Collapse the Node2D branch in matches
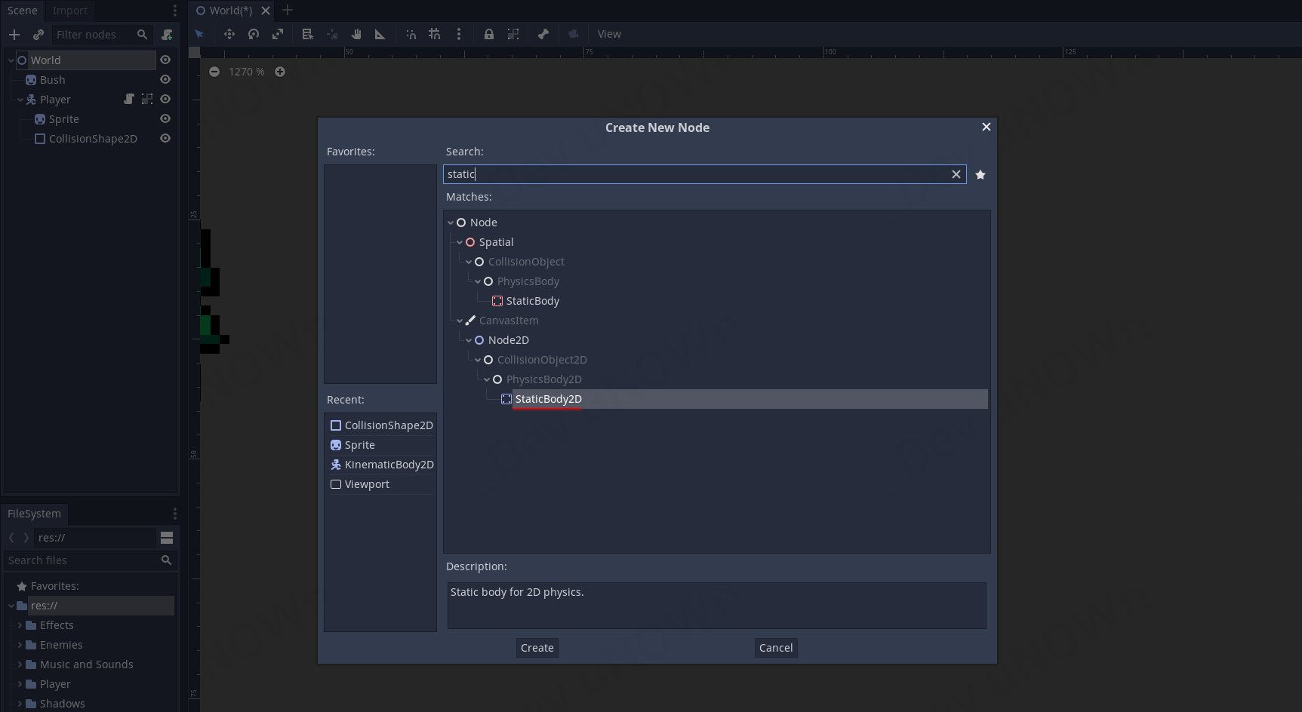 469,340
